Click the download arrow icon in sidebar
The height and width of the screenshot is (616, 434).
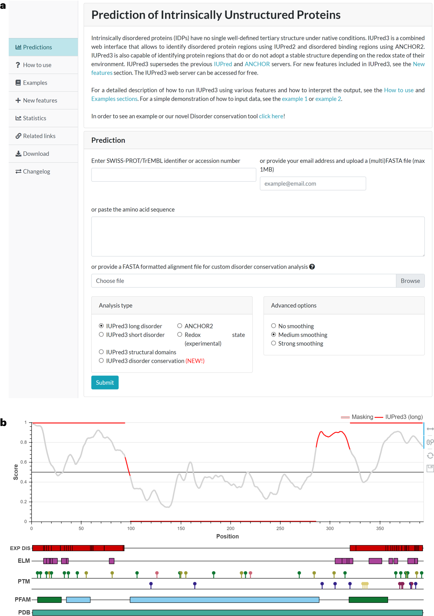[x=18, y=154]
